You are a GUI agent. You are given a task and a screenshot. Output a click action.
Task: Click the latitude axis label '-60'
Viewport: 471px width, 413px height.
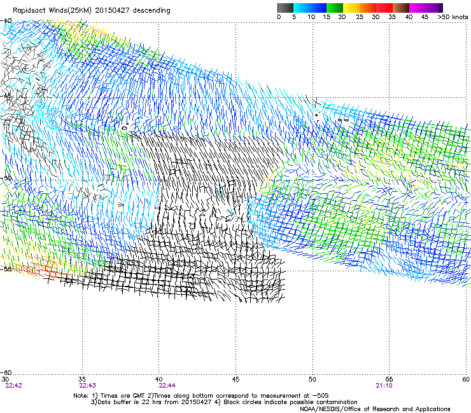(x=6, y=373)
